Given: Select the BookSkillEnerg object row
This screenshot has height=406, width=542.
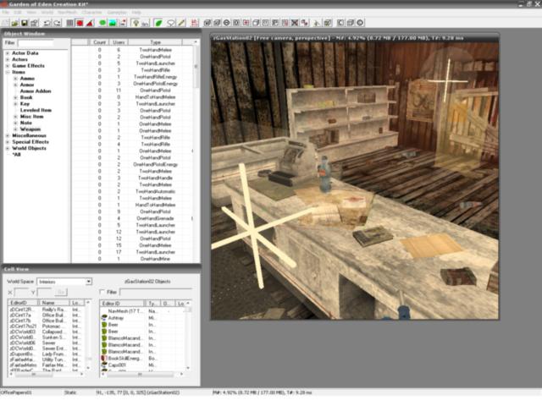Looking at the screenshot, I should [x=125, y=358].
